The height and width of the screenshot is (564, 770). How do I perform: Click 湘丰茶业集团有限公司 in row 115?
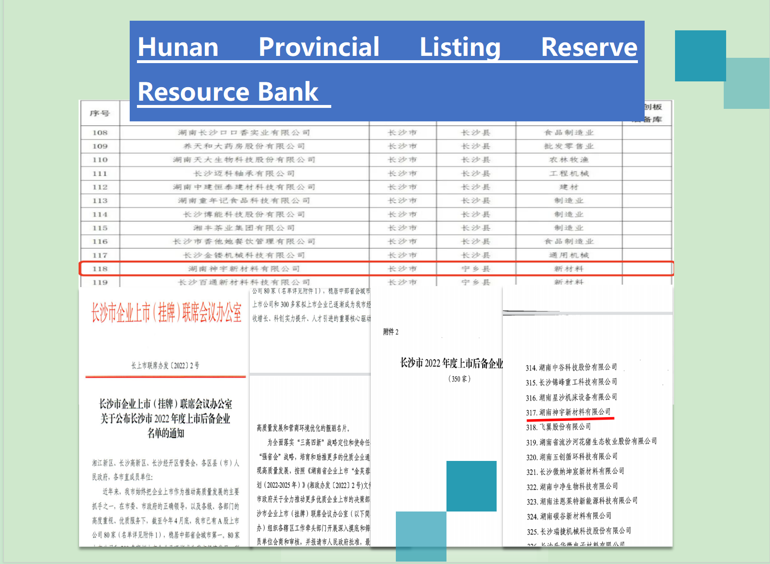[243, 228]
